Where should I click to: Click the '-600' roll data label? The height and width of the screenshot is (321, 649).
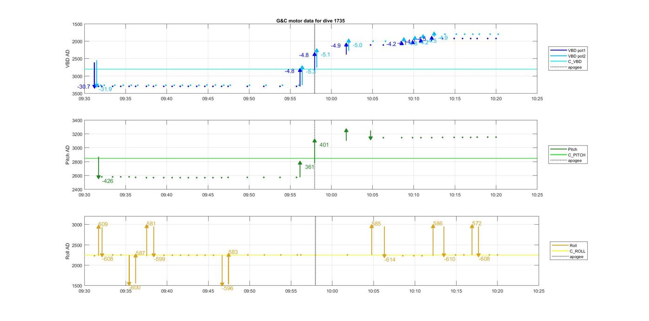click(x=135, y=288)
